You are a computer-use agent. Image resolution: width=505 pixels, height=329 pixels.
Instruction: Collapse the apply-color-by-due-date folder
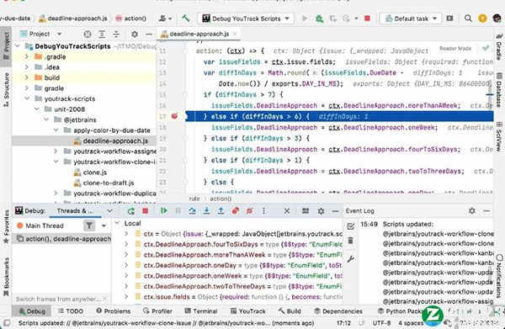pos(56,130)
